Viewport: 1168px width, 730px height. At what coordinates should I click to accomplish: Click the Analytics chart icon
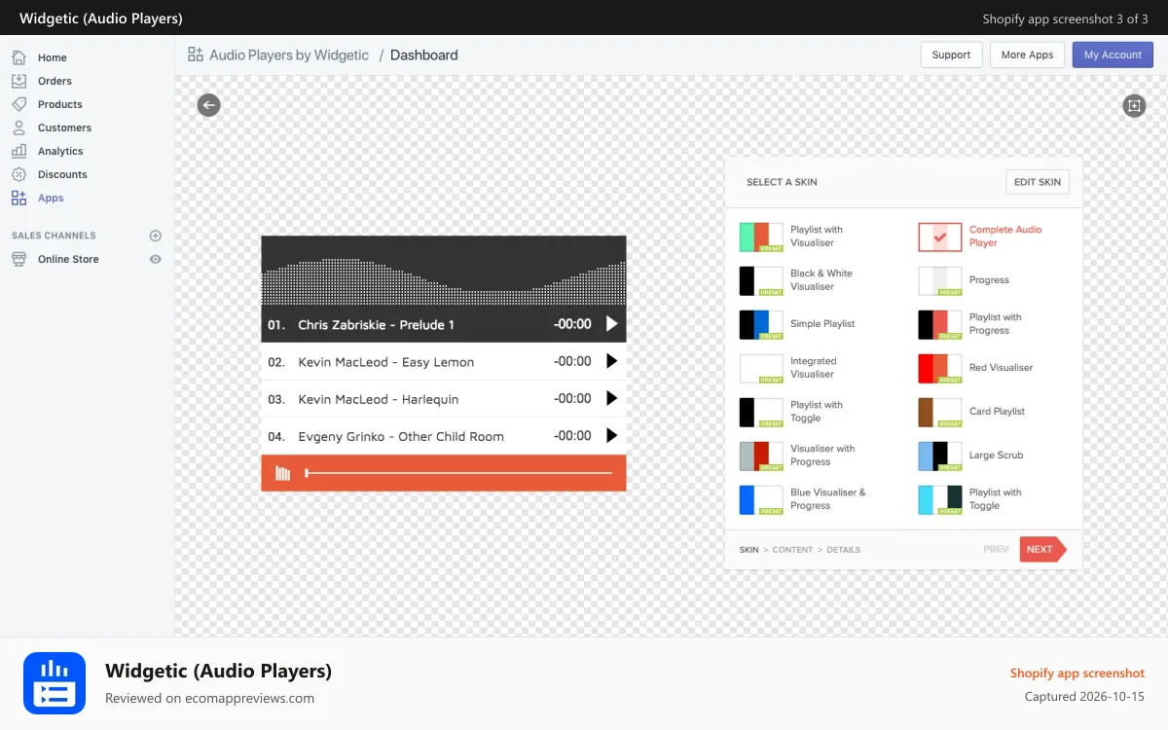tap(18, 151)
